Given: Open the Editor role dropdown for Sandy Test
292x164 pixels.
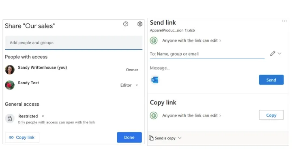Looking at the screenshot, I should tap(129, 85).
